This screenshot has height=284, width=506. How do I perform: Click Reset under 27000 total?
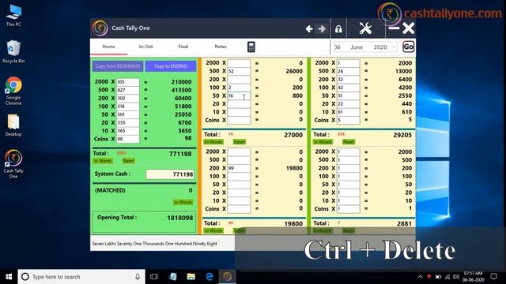239,142
